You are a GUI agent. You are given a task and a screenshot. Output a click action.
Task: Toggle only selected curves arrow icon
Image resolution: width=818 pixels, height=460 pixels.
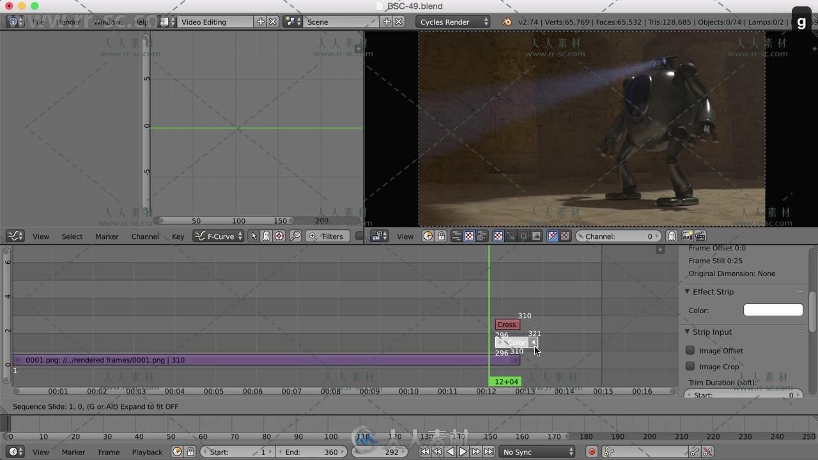(x=254, y=236)
